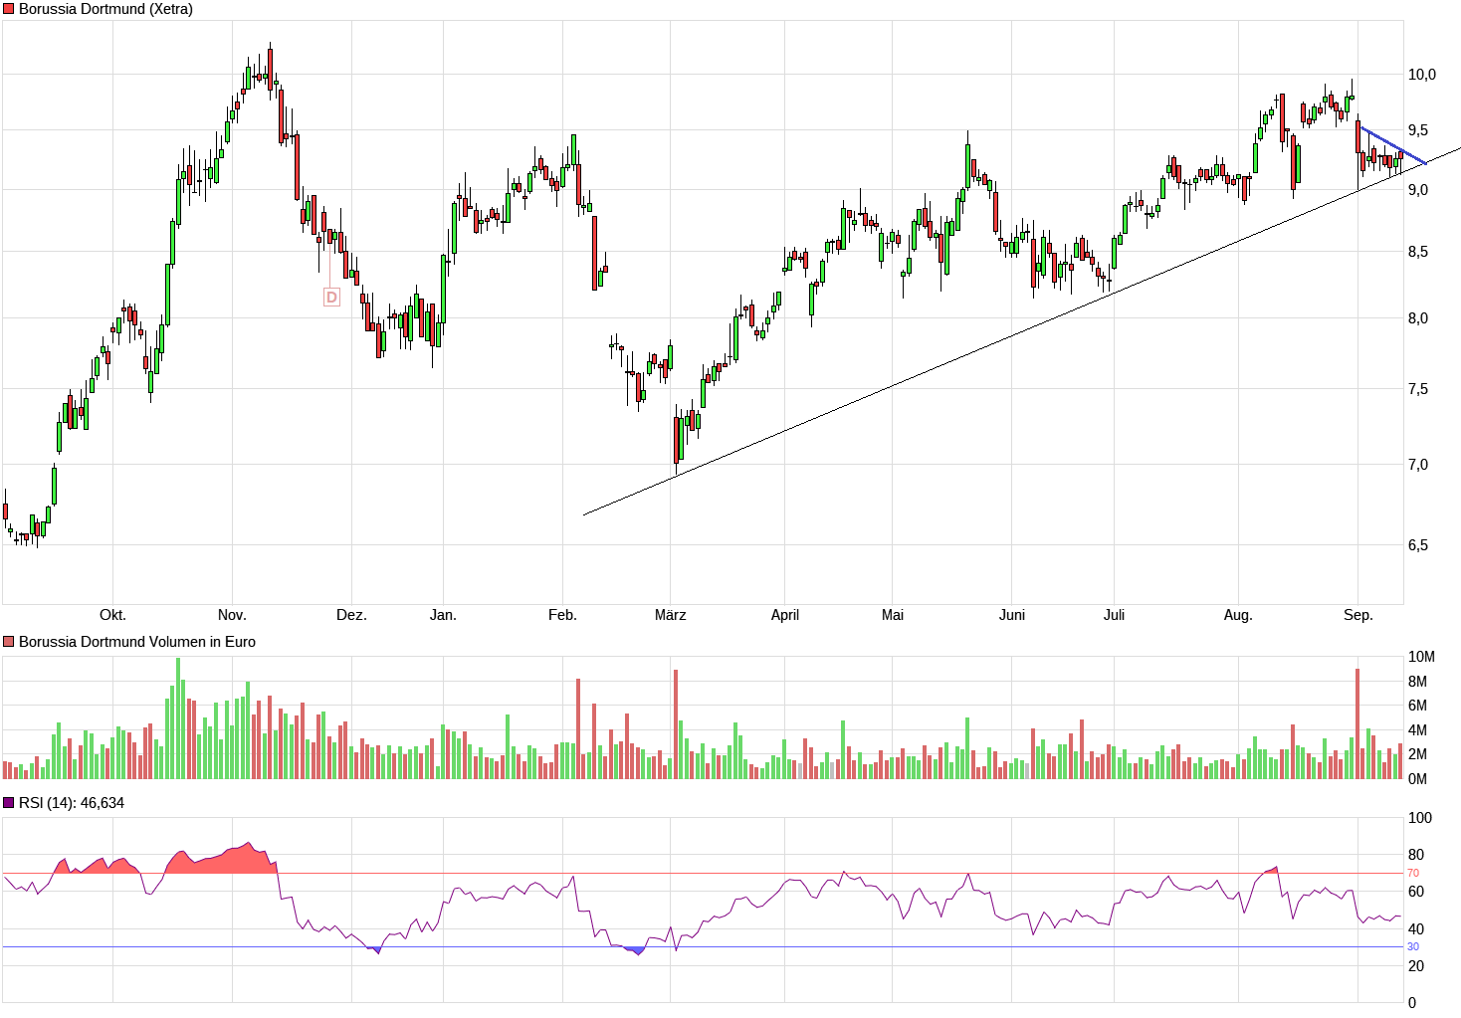
Task: Select the label Borussia Dortmund Volumen in Euro
Action: (137, 642)
